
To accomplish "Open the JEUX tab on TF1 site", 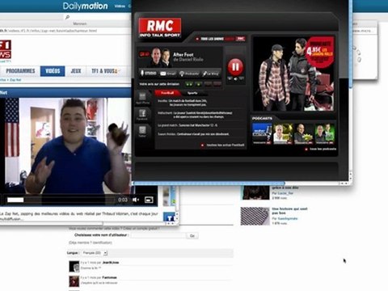I will (76, 71).
